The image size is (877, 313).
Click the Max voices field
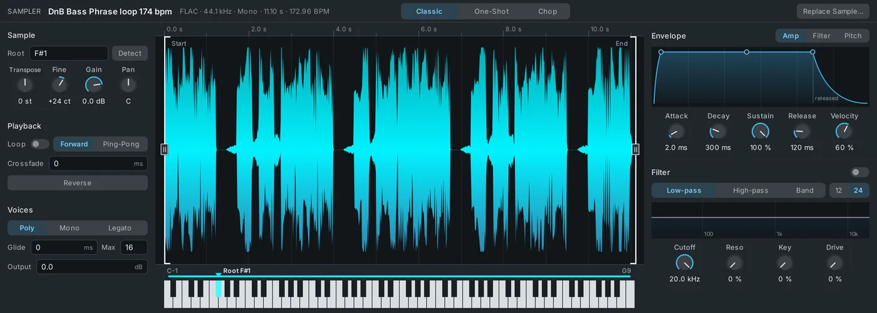pos(134,247)
